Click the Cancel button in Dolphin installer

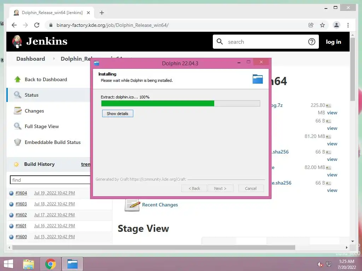251,188
